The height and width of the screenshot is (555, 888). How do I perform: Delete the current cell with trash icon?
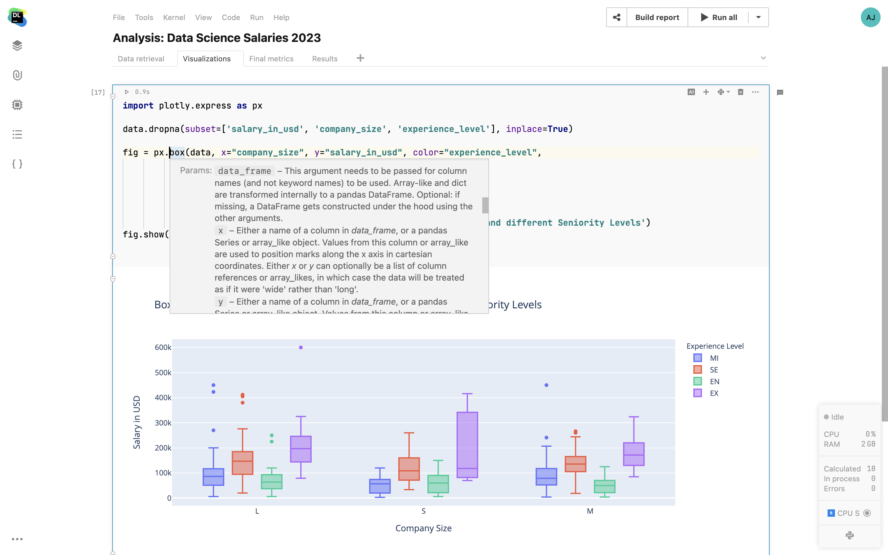pyautogui.click(x=740, y=92)
